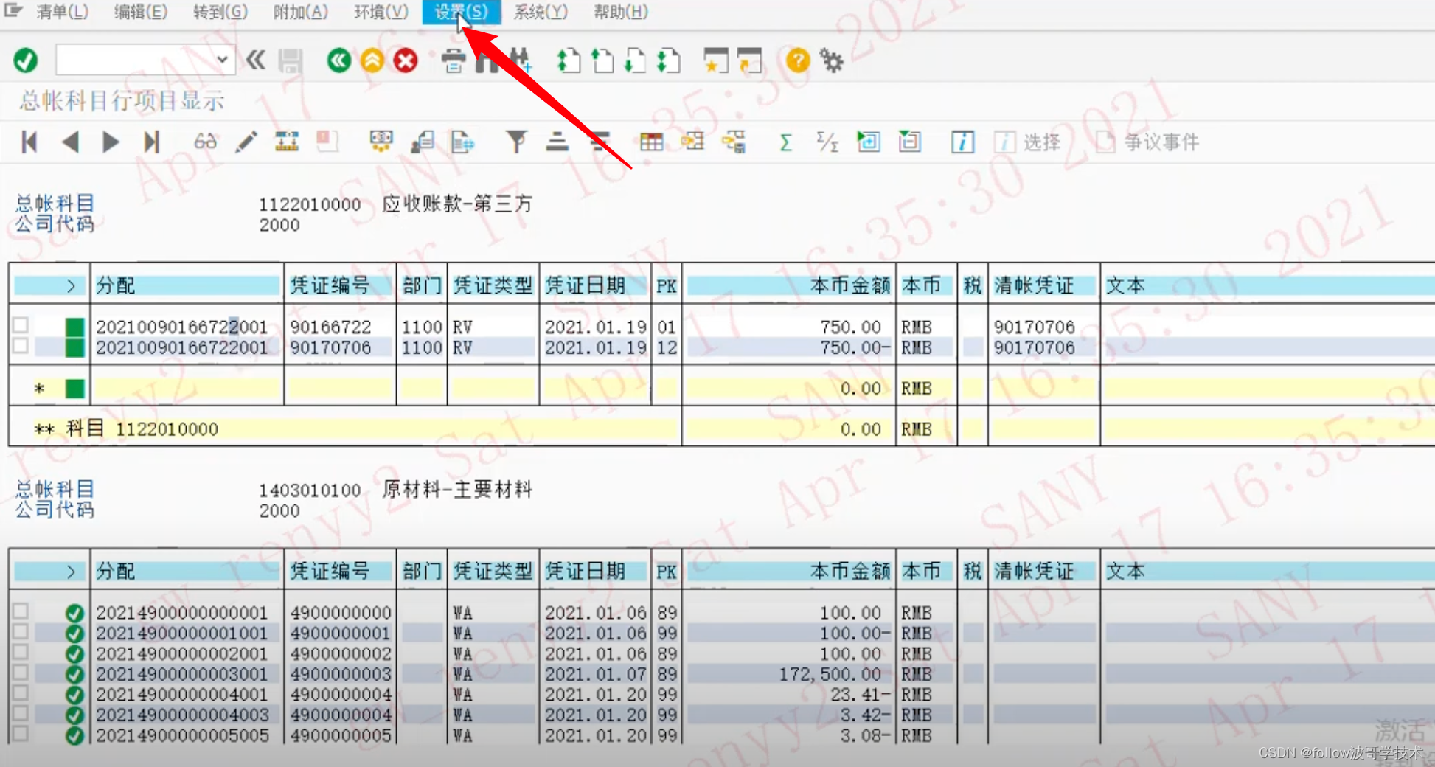The image size is (1435, 767).
Task: Check the row box for 4900000000
Action: 21,611
